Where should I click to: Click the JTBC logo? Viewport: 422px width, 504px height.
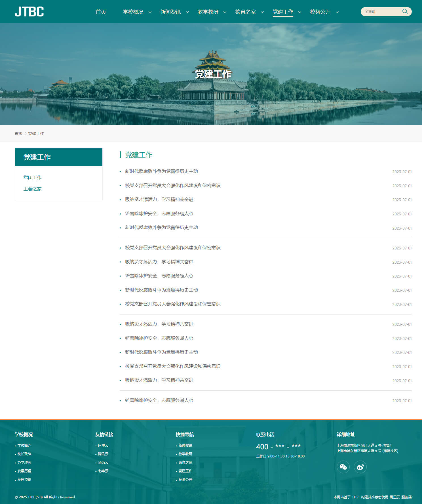click(29, 12)
